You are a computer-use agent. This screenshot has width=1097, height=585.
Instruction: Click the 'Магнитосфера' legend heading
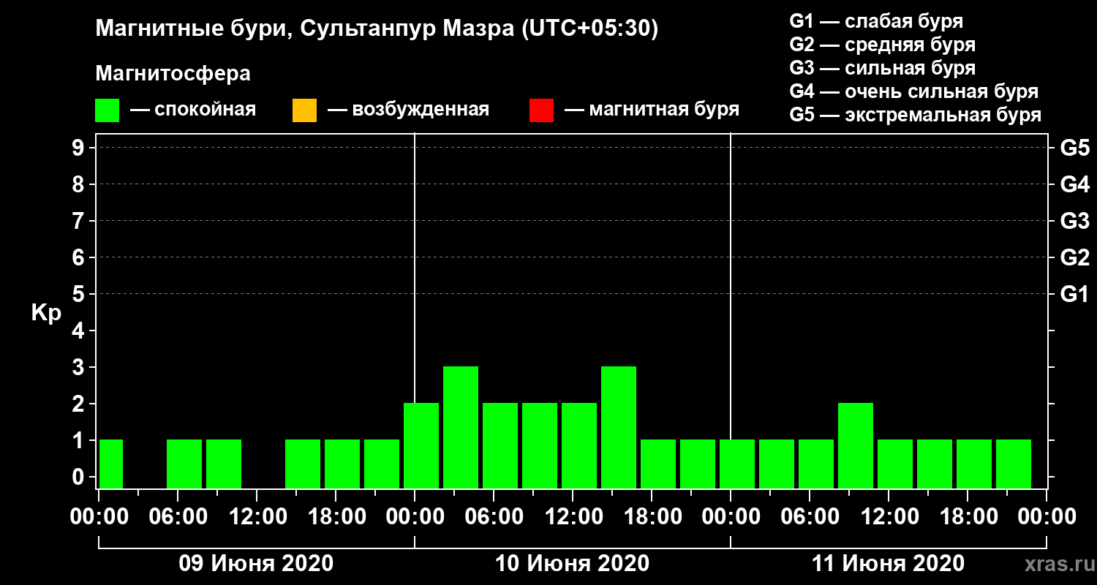173,74
